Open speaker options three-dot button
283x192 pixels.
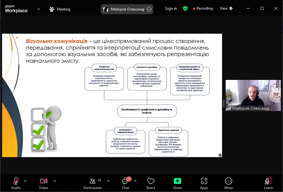pos(149,9)
